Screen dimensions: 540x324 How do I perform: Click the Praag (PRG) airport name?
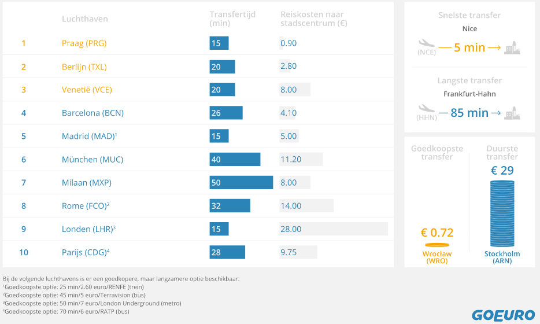tap(84, 43)
